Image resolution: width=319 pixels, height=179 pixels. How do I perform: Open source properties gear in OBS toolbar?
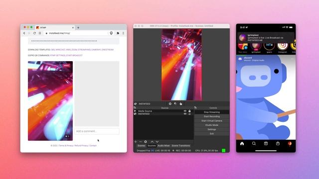tap(170, 104)
